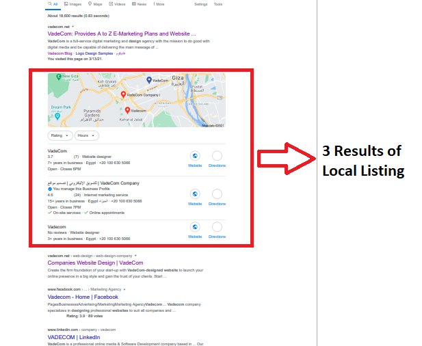Open Companies Website Design | VadeCom result
This screenshot has height=346, width=422.
coord(95,263)
